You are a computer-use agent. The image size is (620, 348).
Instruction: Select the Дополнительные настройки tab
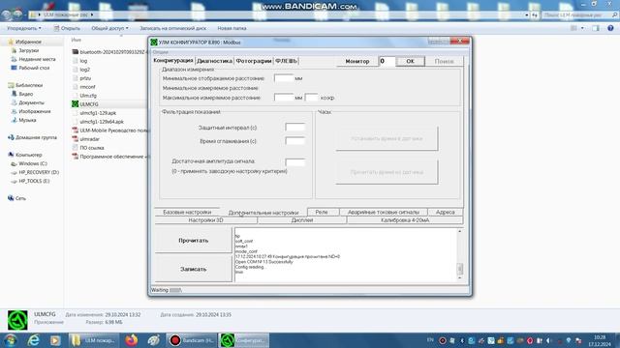point(263,213)
